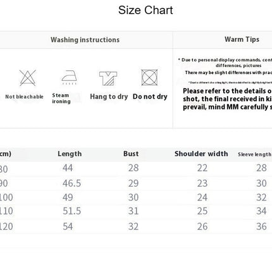Select length value 51.5 in table
This screenshot has height=272, width=272.
(71, 211)
